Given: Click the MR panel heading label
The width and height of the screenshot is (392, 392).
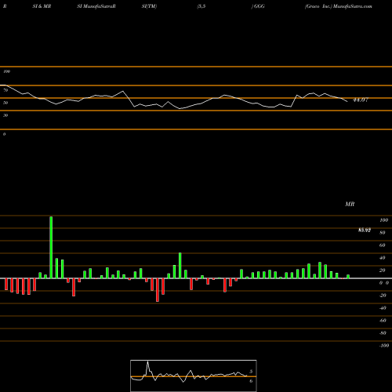Looking at the screenshot, I should click(350, 204).
